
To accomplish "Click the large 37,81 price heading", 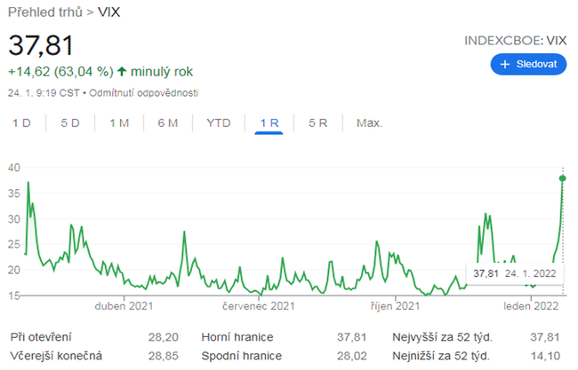I will pyautogui.click(x=41, y=45).
